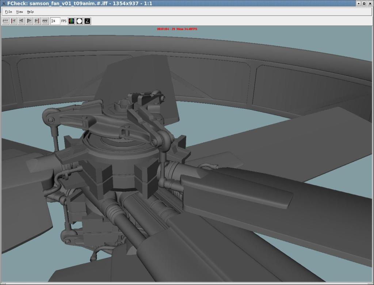Screen dimensions: 374x285
Task: Play the animation forward
Action: [29, 21]
